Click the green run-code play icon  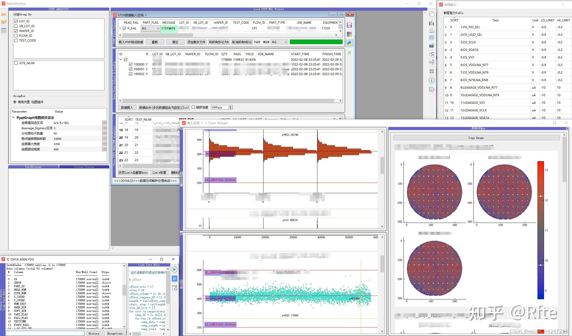tap(174, 270)
